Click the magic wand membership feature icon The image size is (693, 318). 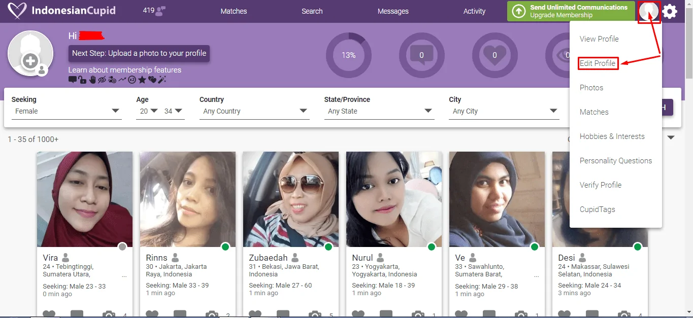162,80
